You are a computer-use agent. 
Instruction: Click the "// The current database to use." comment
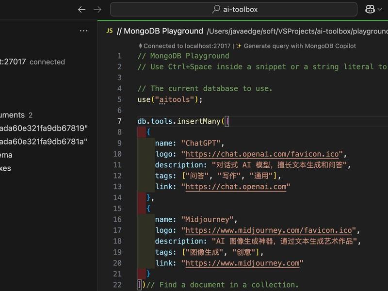[x=205, y=89]
